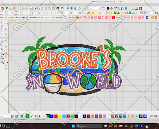Open the View menu

tap(8, 5)
